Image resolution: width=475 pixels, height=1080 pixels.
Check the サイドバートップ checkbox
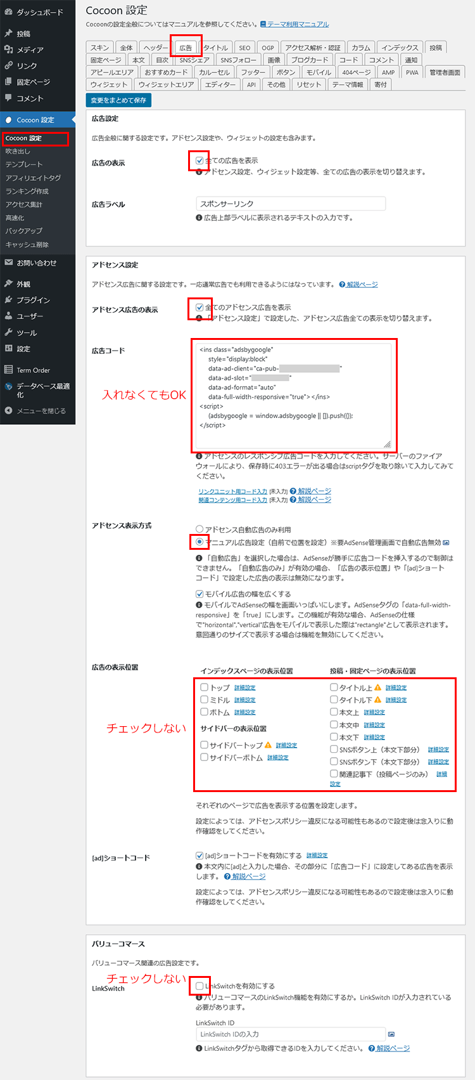tap(204, 745)
